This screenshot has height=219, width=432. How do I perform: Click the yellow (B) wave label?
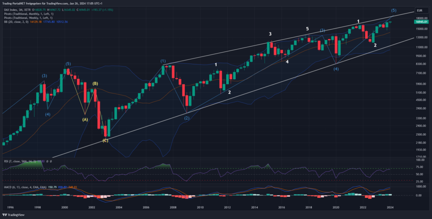[x=96, y=84]
